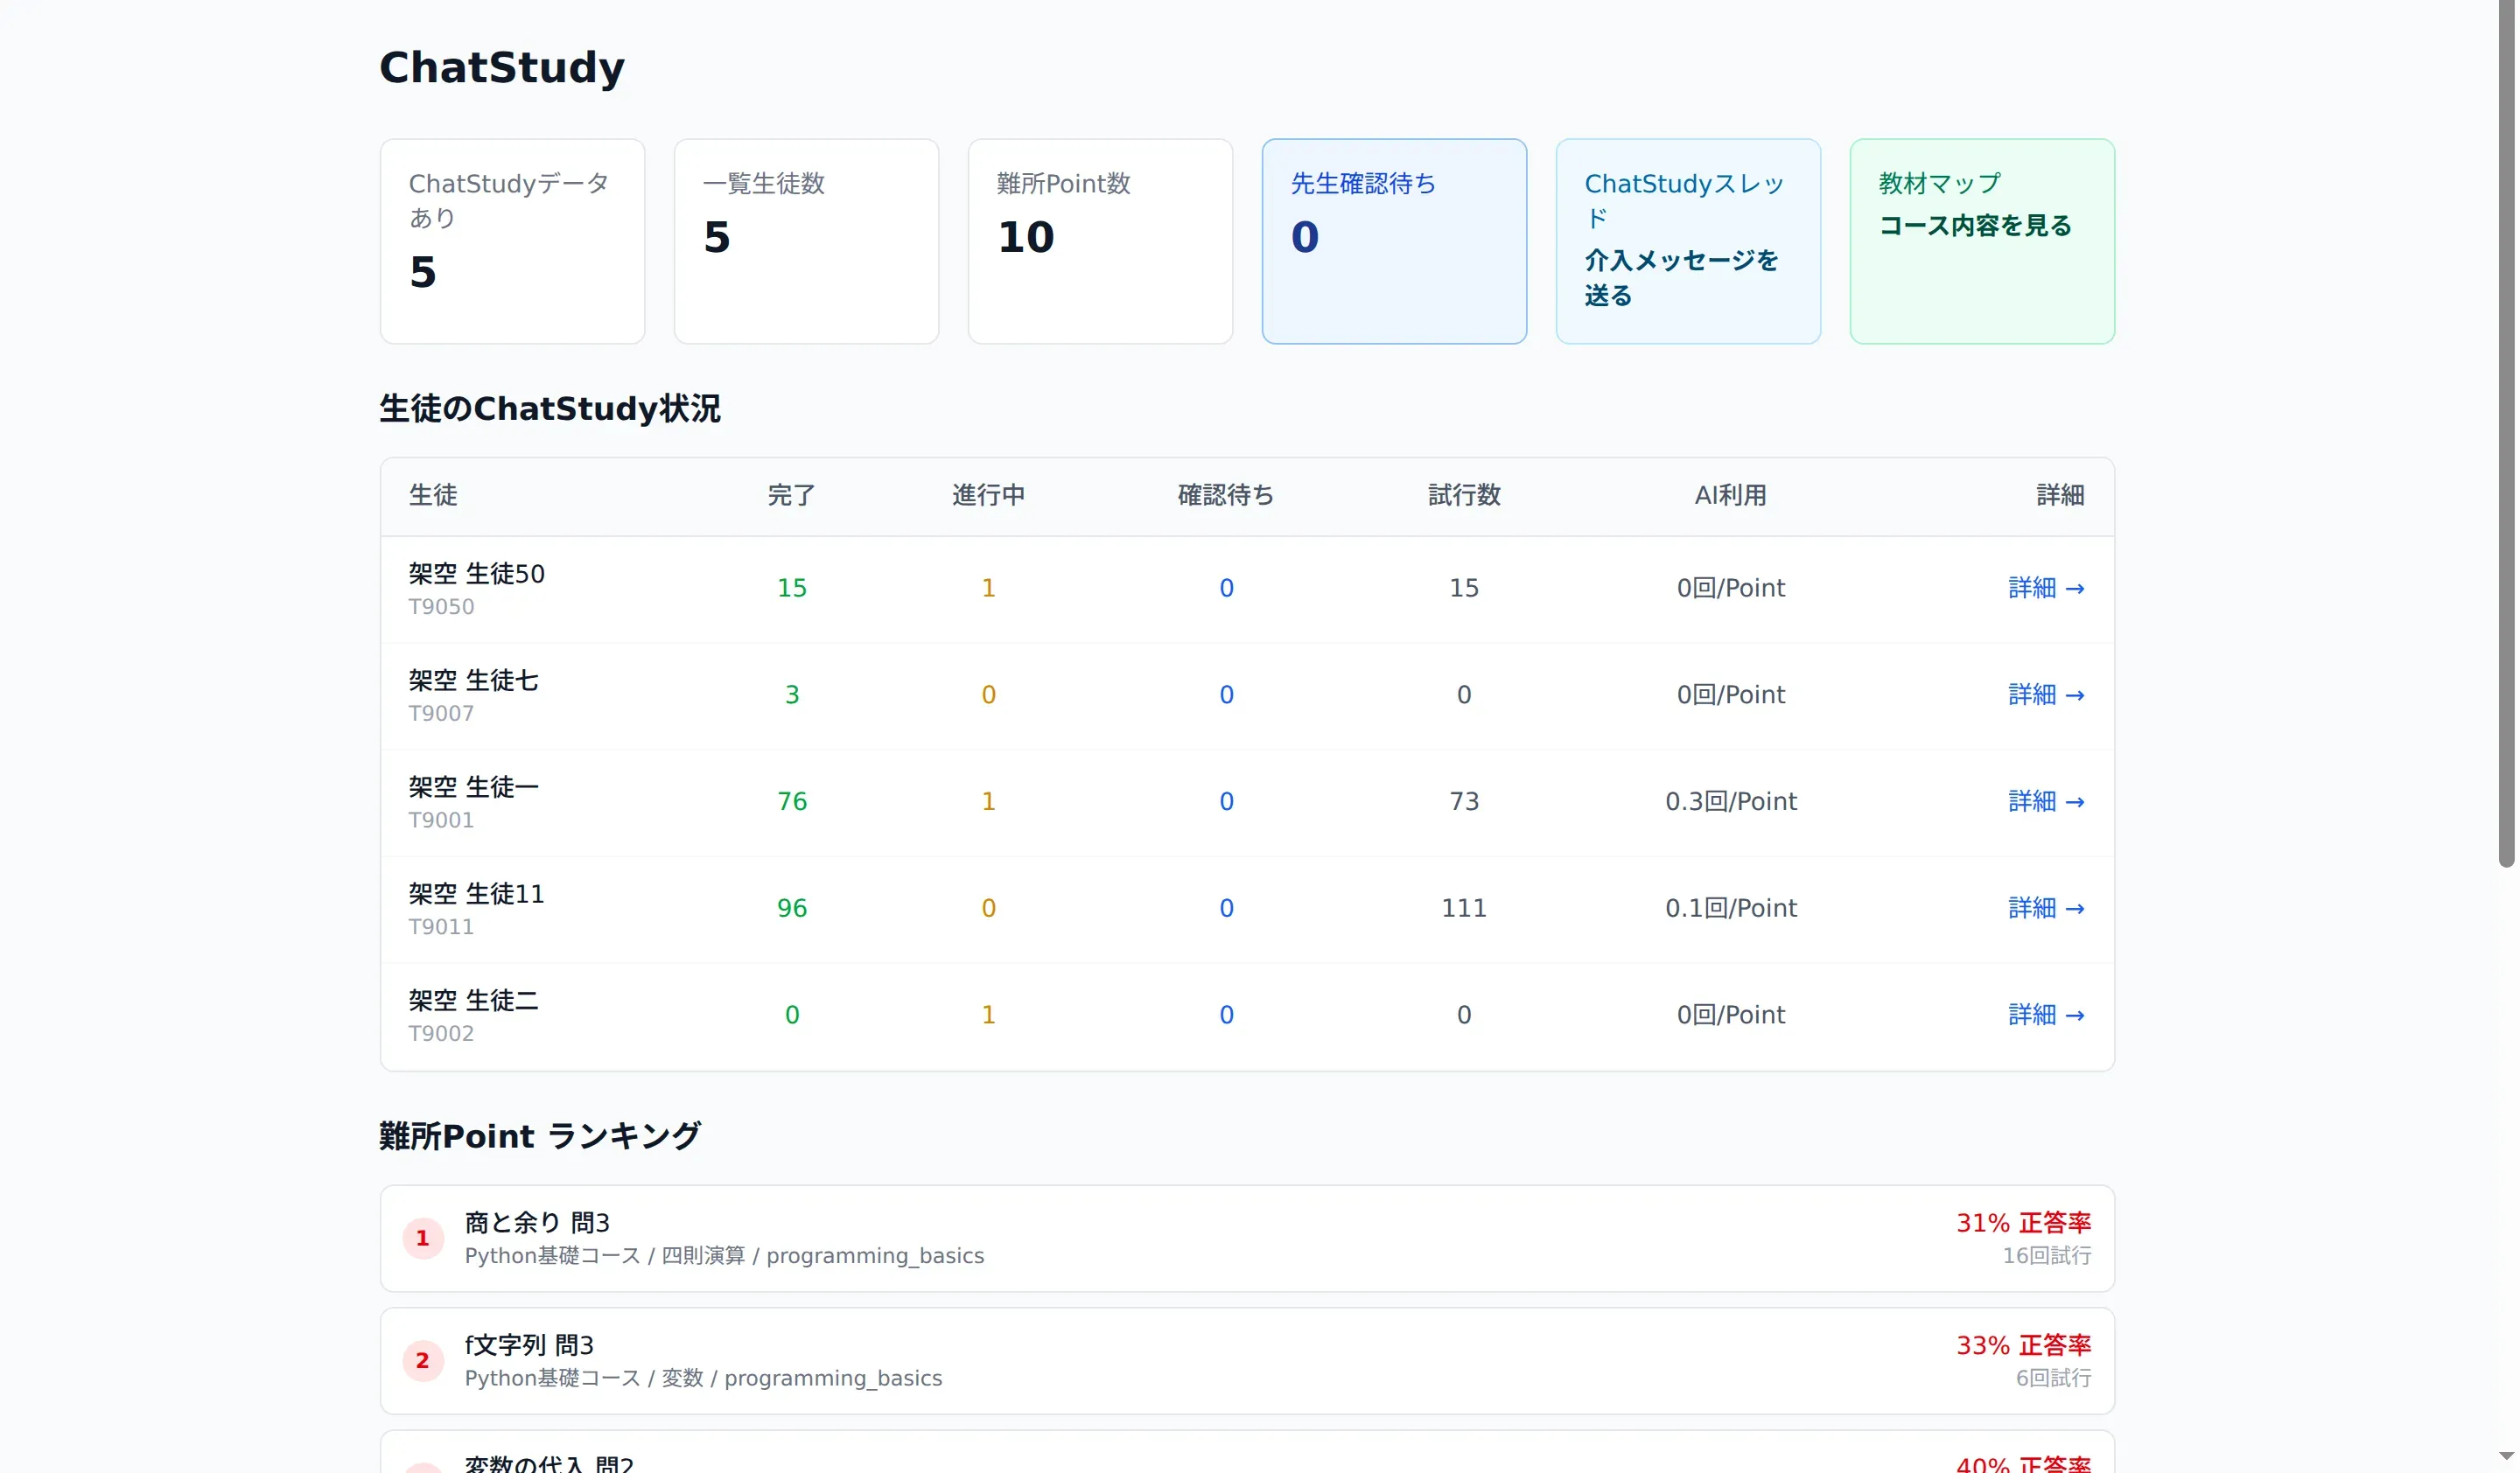Click completed count 96
This screenshot has height=1473, width=2520.
[792, 909]
